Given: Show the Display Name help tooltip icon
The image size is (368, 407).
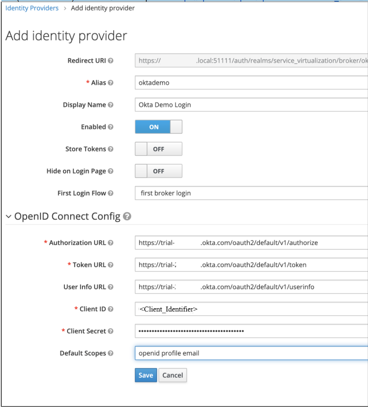Looking at the screenshot, I should [x=110, y=105].
